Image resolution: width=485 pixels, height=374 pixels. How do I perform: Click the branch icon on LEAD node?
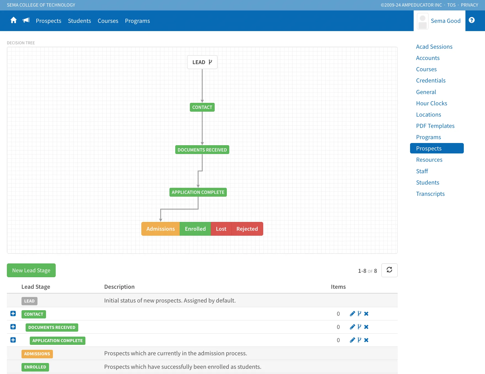coord(211,62)
